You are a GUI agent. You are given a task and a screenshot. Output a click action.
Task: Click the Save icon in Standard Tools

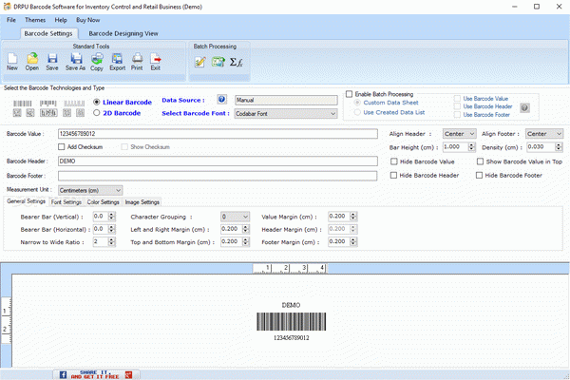click(x=52, y=61)
